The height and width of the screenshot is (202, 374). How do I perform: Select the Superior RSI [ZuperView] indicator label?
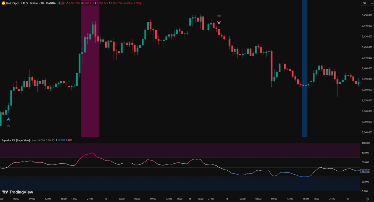(x=16, y=140)
